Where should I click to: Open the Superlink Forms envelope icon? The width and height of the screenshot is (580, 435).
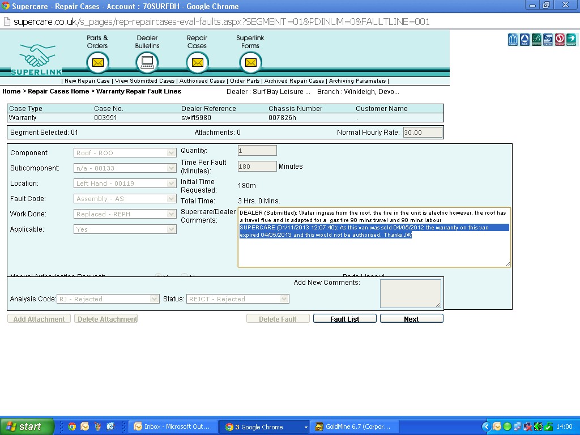point(250,62)
